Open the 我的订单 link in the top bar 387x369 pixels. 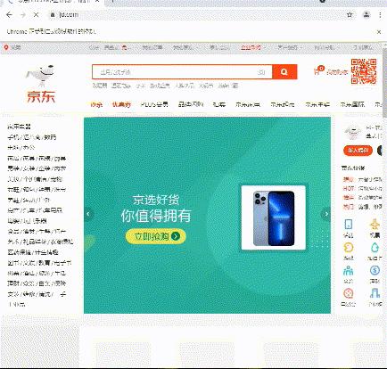[152, 47]
